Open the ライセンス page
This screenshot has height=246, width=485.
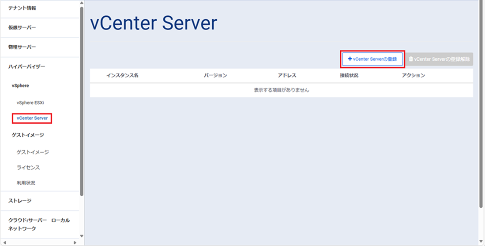point(28,167)
